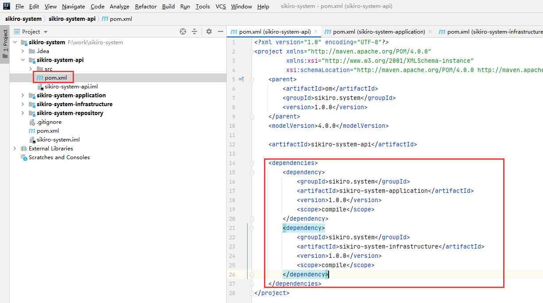
Task: Open the Build menu
Action: tap(168, 6)
